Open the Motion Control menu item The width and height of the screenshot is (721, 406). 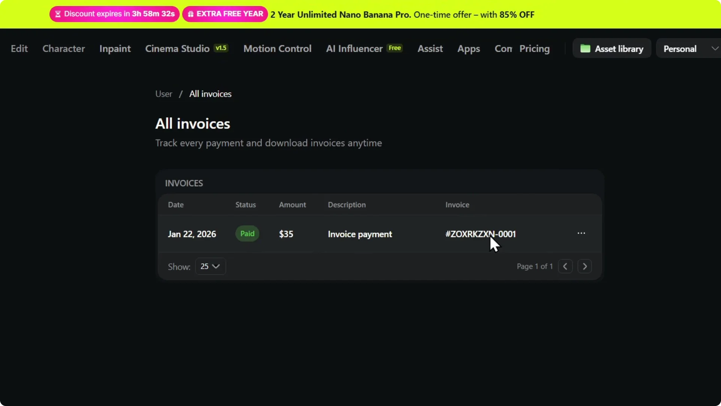coord(277,48)
